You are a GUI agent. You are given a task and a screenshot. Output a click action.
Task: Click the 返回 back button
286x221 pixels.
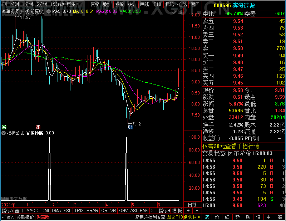[x=195, y=4]
